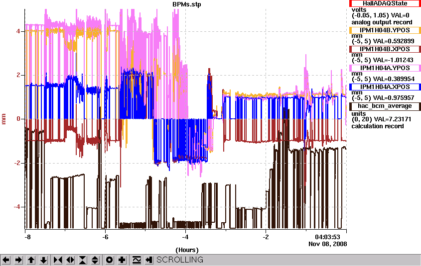The height and width of the screenshot is (266, 421).
Task: Click the red mm y-axis unit label
Action: (x=4, y=119)
